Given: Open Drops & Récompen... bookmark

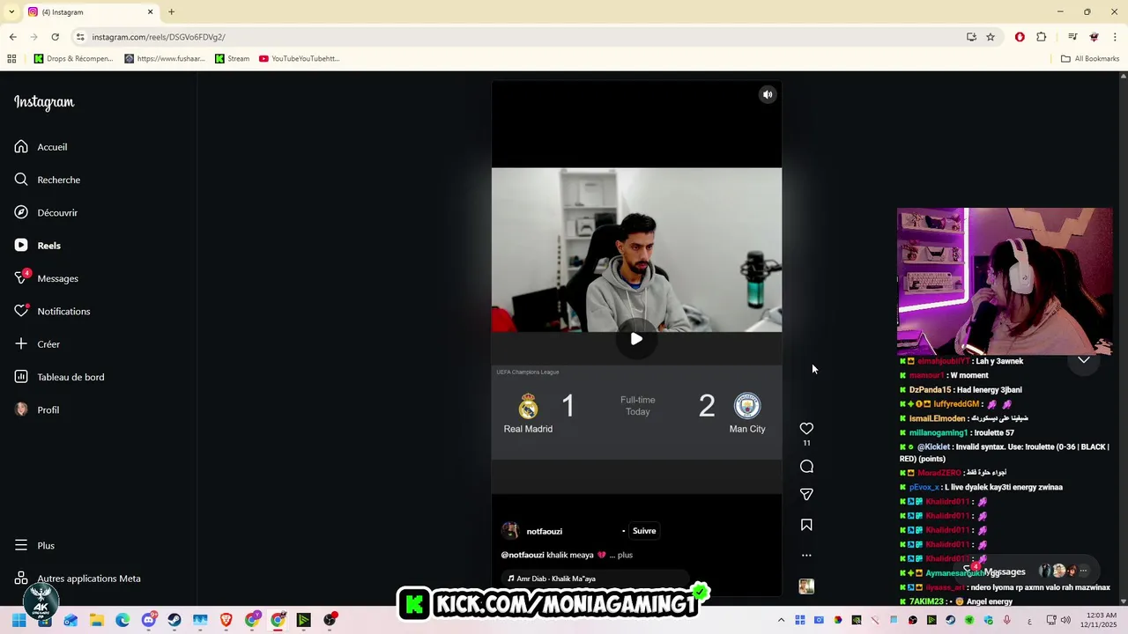Looking at the screenshot, I should (x=73, y=59).
